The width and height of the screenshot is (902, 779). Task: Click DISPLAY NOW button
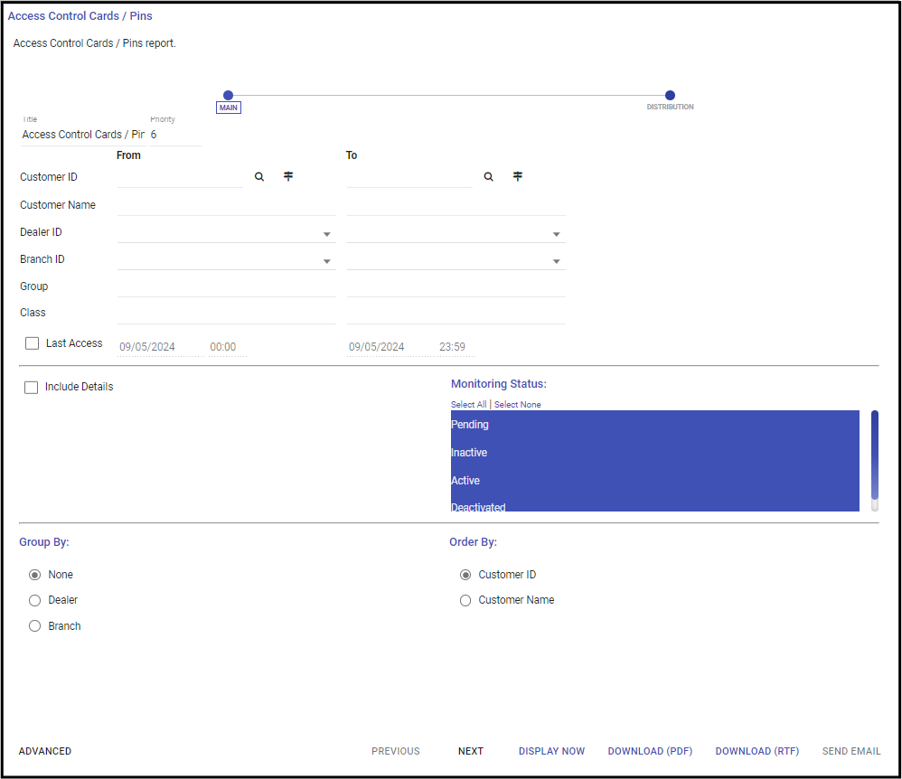[x=551, y=751]
